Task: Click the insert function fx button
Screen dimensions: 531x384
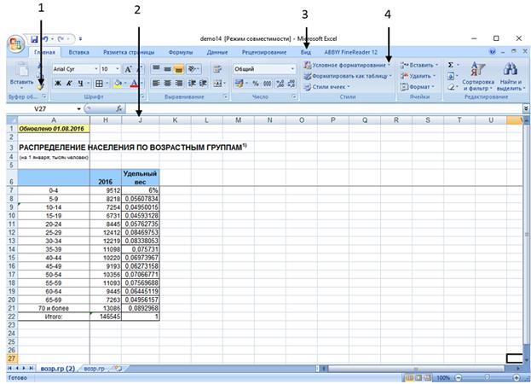Action: coord(119,108)
